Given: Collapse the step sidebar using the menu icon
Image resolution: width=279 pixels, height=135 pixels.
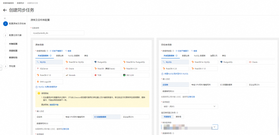Looking at the screenshot, I should click(x=5, y=18).
